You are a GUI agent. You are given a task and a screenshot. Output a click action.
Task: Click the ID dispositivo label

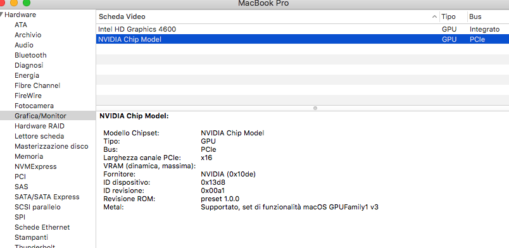click(127, 182)
